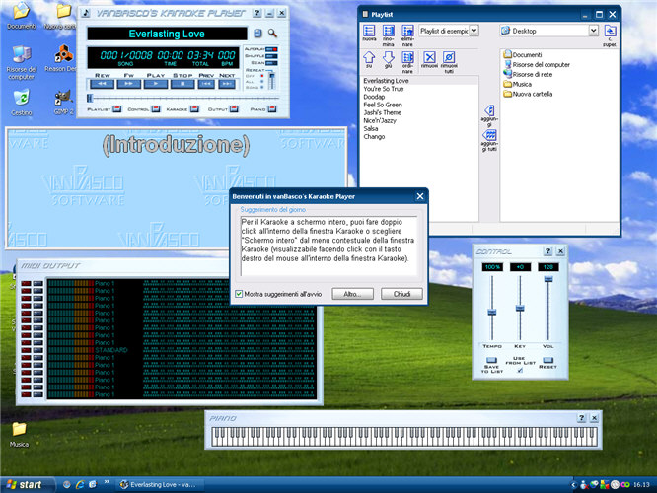Select 'Documenti' in Playlist folder browser
The width and height of the screenshot is (657, 493).
coord(523,55)
